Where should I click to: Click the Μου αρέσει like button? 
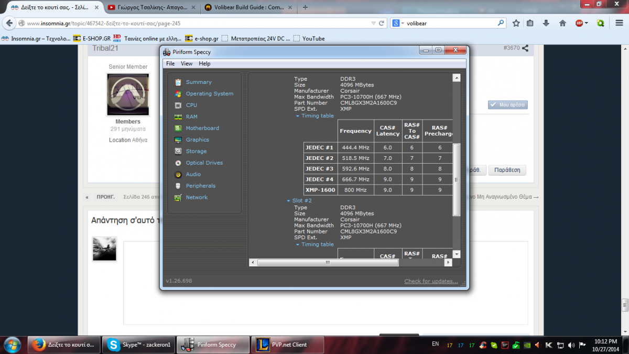pos(508,105)
